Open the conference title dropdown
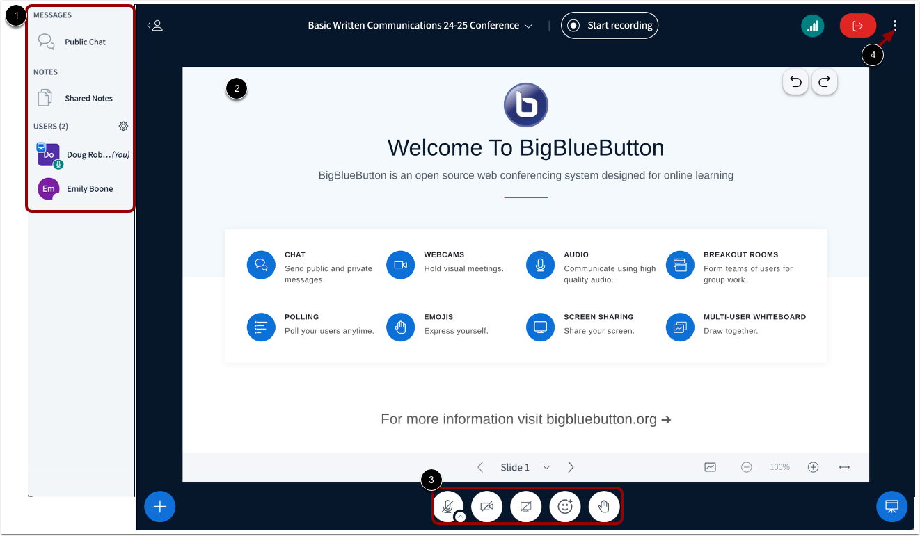Screen dimensions: 920x536 pyautogui.click(x=528, y=25)
